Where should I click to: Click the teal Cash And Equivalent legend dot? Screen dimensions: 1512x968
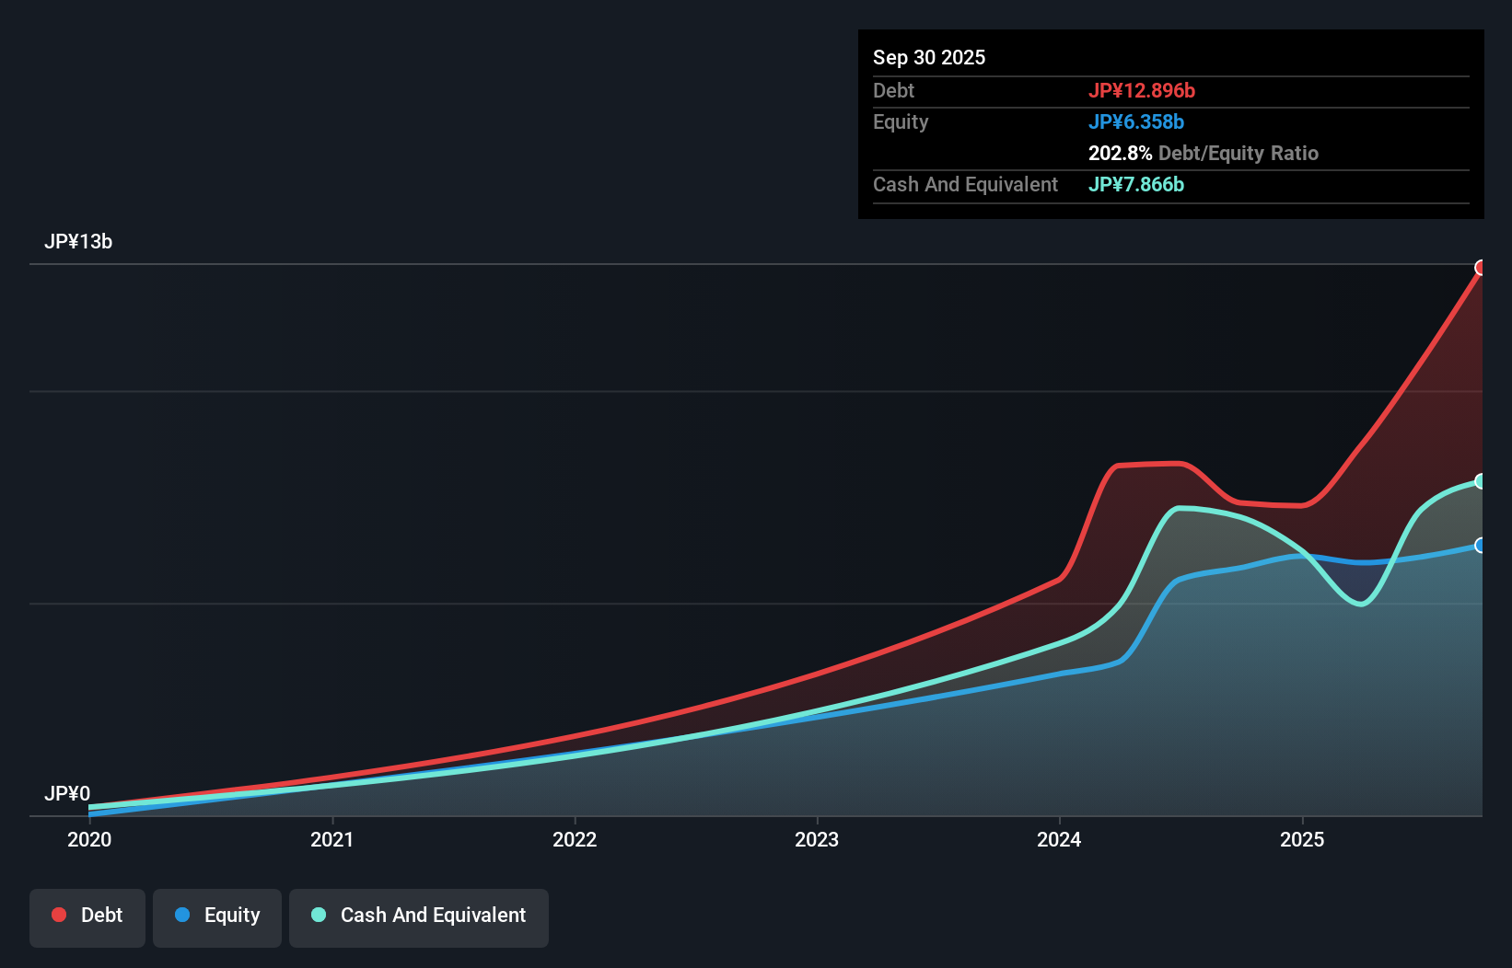pos(318,915)
